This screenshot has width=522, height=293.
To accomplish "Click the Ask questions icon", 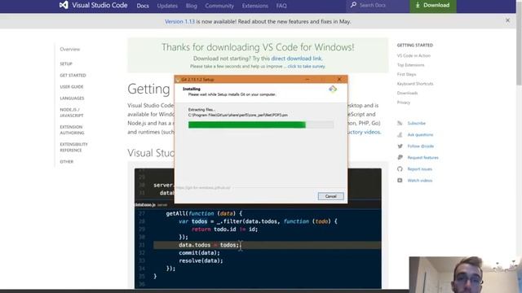I will [400, 134].
